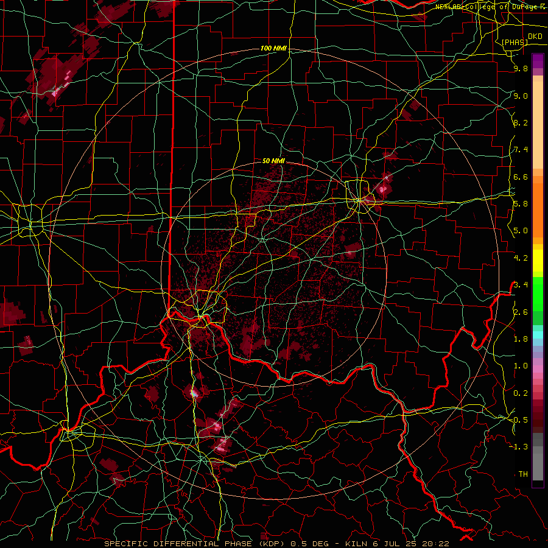Viewport: 548px width, 548px height.
Task: Click the '50 NMI' range ring label
Action: coord(273,161)
